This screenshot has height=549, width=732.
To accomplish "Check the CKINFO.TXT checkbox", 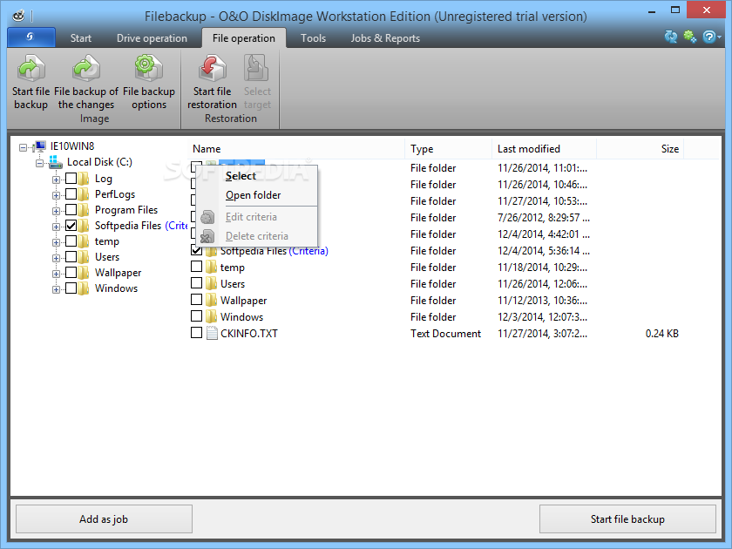I will pos(197,333).
